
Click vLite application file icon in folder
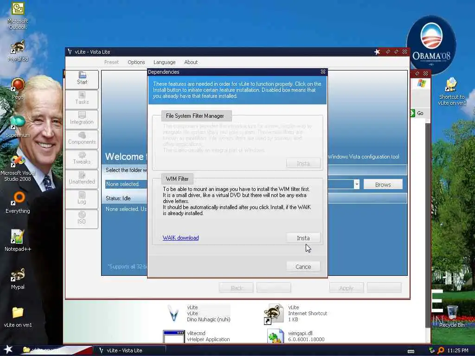(173, 313)
